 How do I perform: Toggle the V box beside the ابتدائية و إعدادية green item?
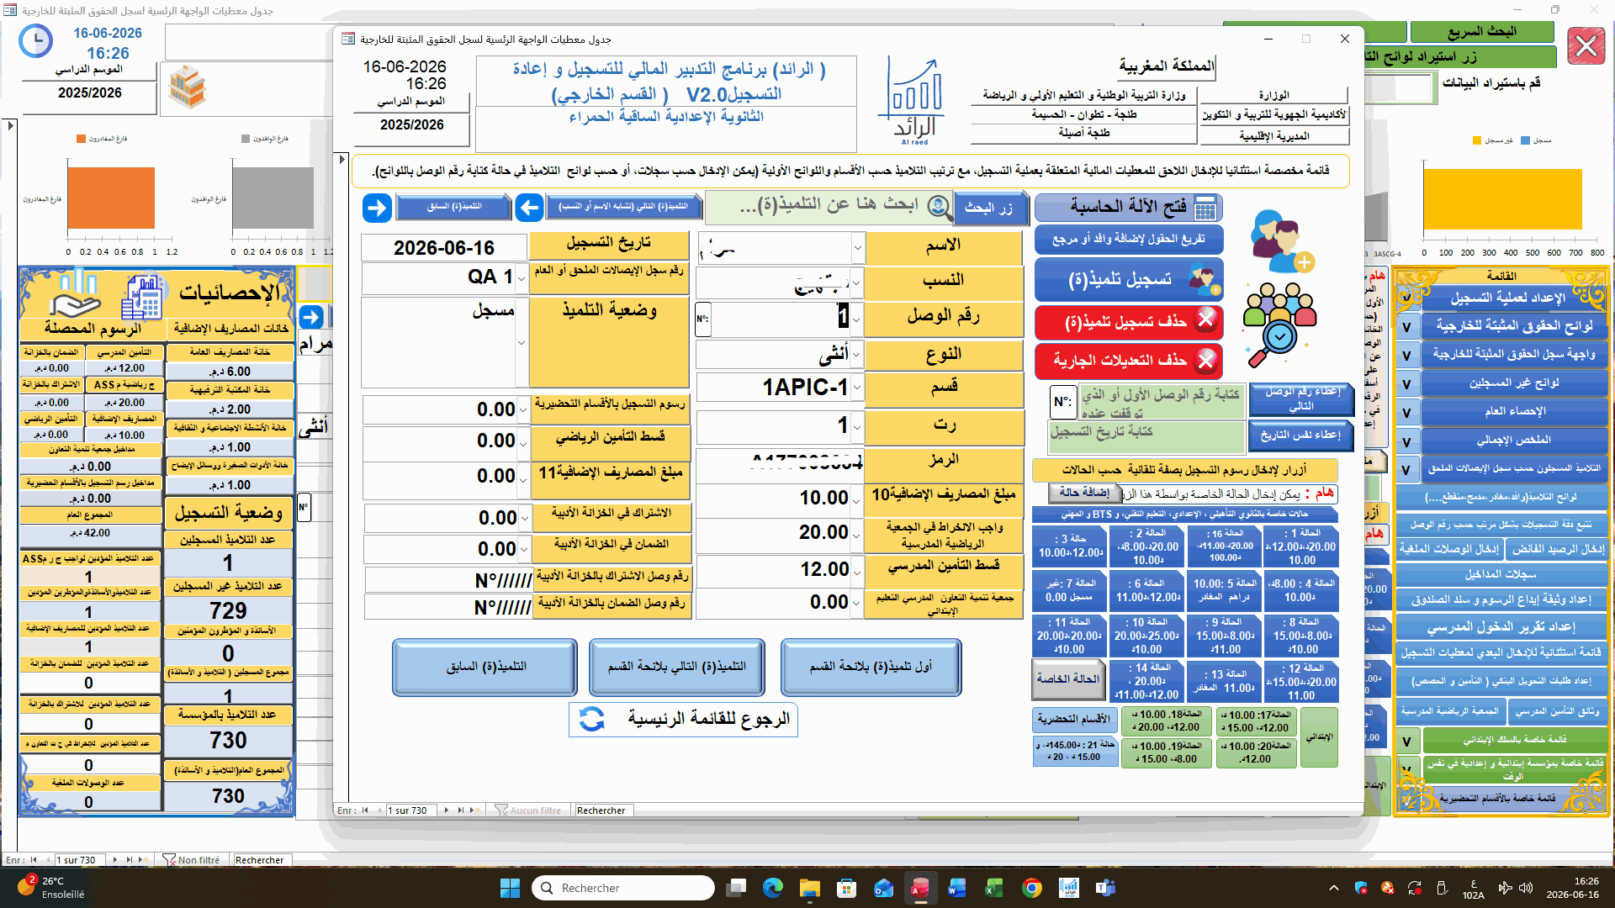(1406, 769)
